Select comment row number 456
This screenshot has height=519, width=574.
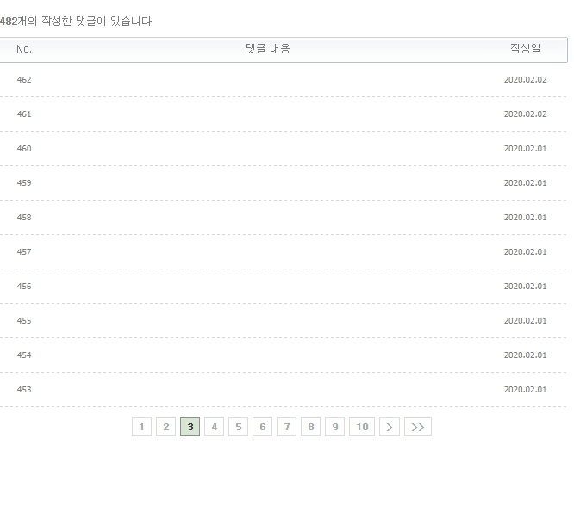point(284,286)
